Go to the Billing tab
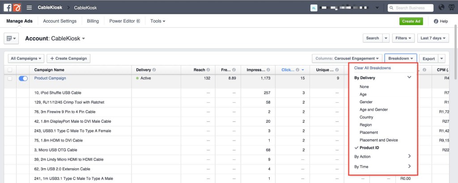The height and width of the screenshot is (183, 458). click(x=93, y=21)
